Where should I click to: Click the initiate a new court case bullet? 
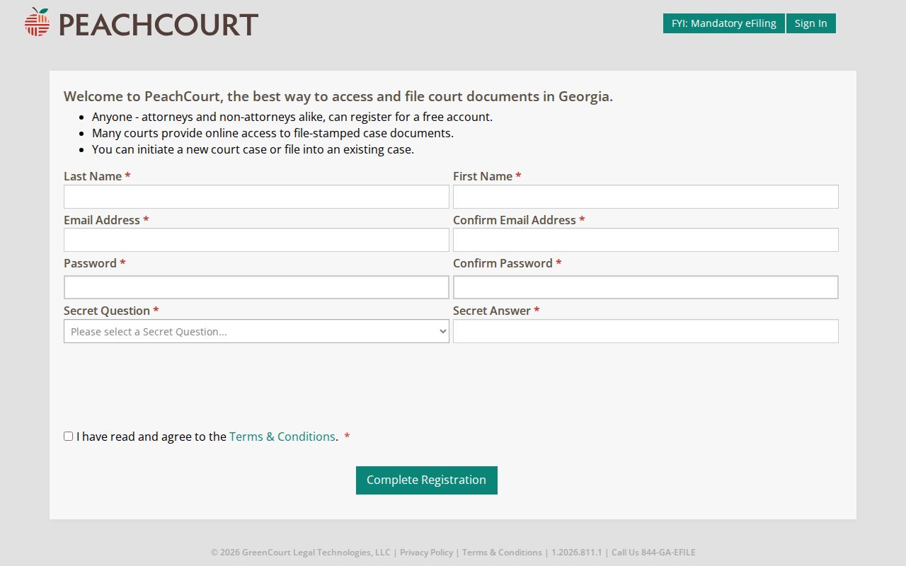253,149
